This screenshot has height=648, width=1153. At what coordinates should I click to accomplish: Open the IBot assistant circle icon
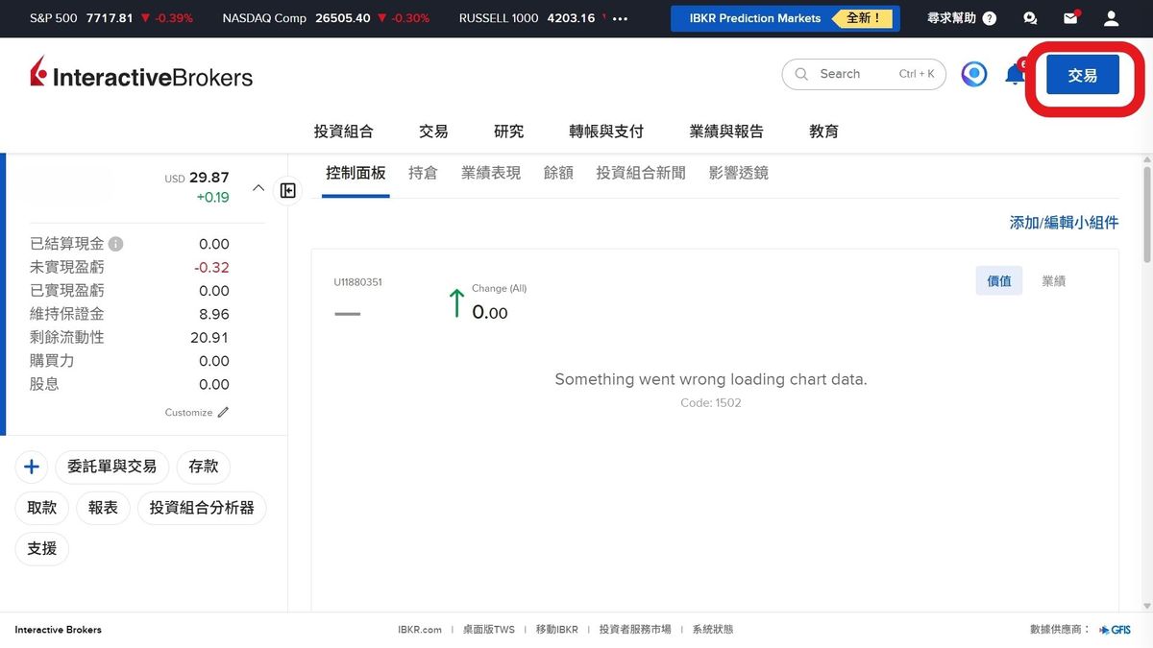[974, 74]
